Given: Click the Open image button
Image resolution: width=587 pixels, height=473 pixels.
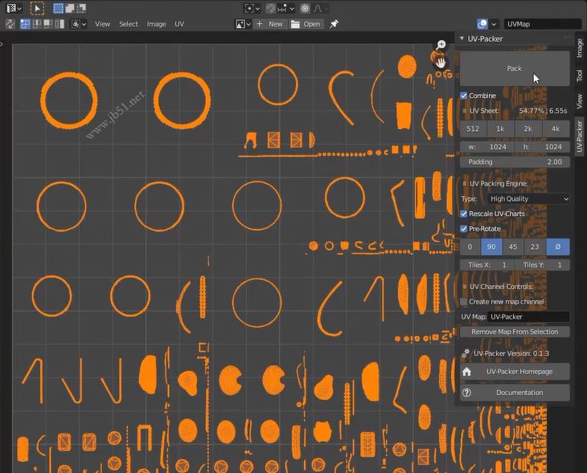Looking at the screenshot, I should (x=306, y=24).
